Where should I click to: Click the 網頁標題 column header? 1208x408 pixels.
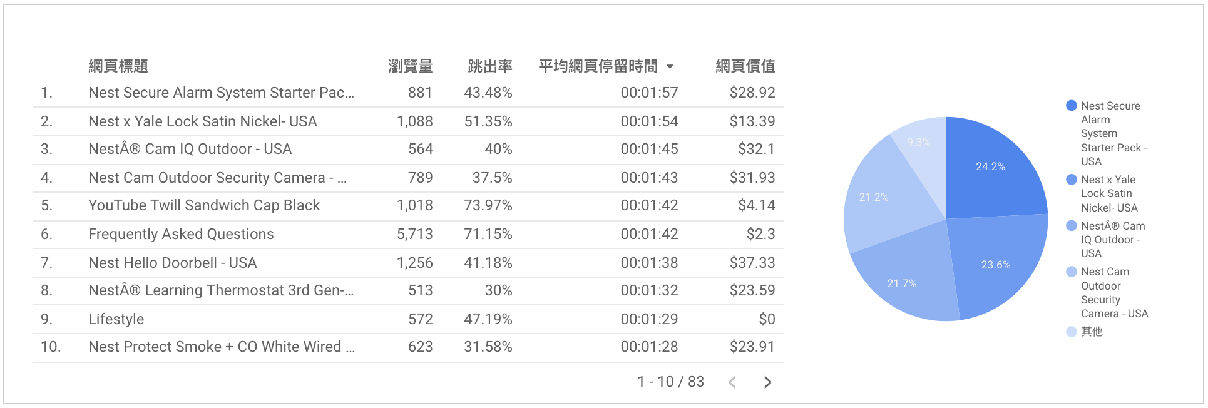click(118, 66)
